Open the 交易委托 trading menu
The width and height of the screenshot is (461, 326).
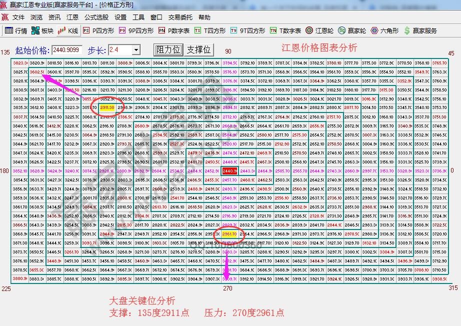tap(180, 17)
